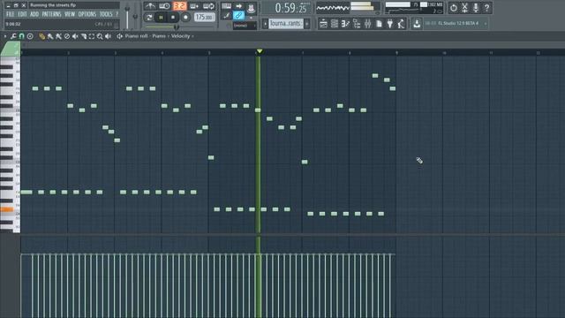
Task: Open the project info document icon
Action: (379, 24)
